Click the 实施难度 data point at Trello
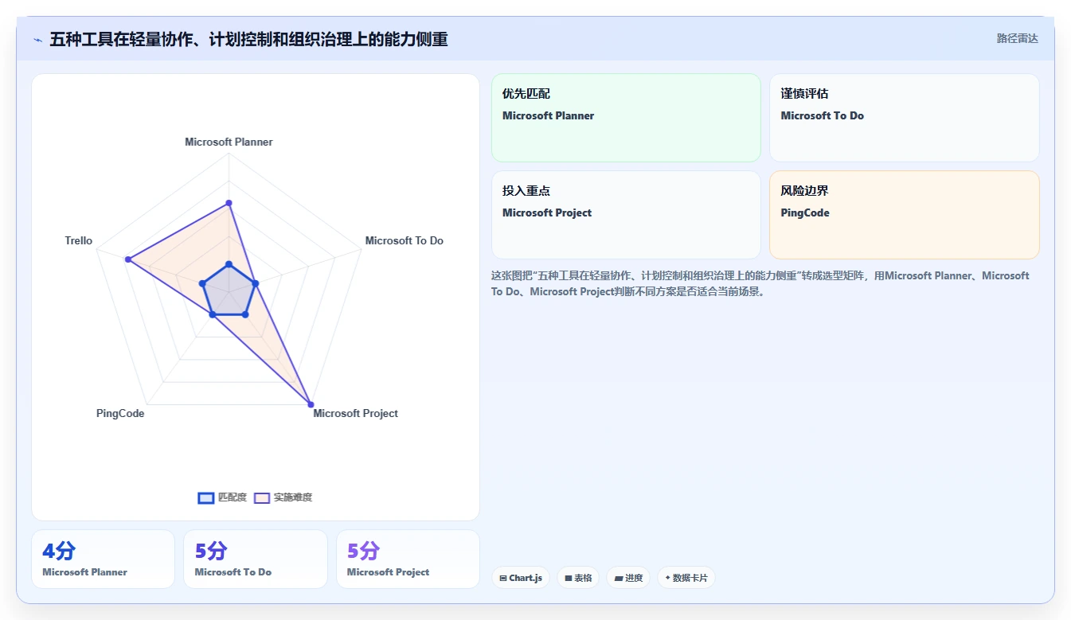The width and height of the screenshot is (1071, 620). (127, 259)
